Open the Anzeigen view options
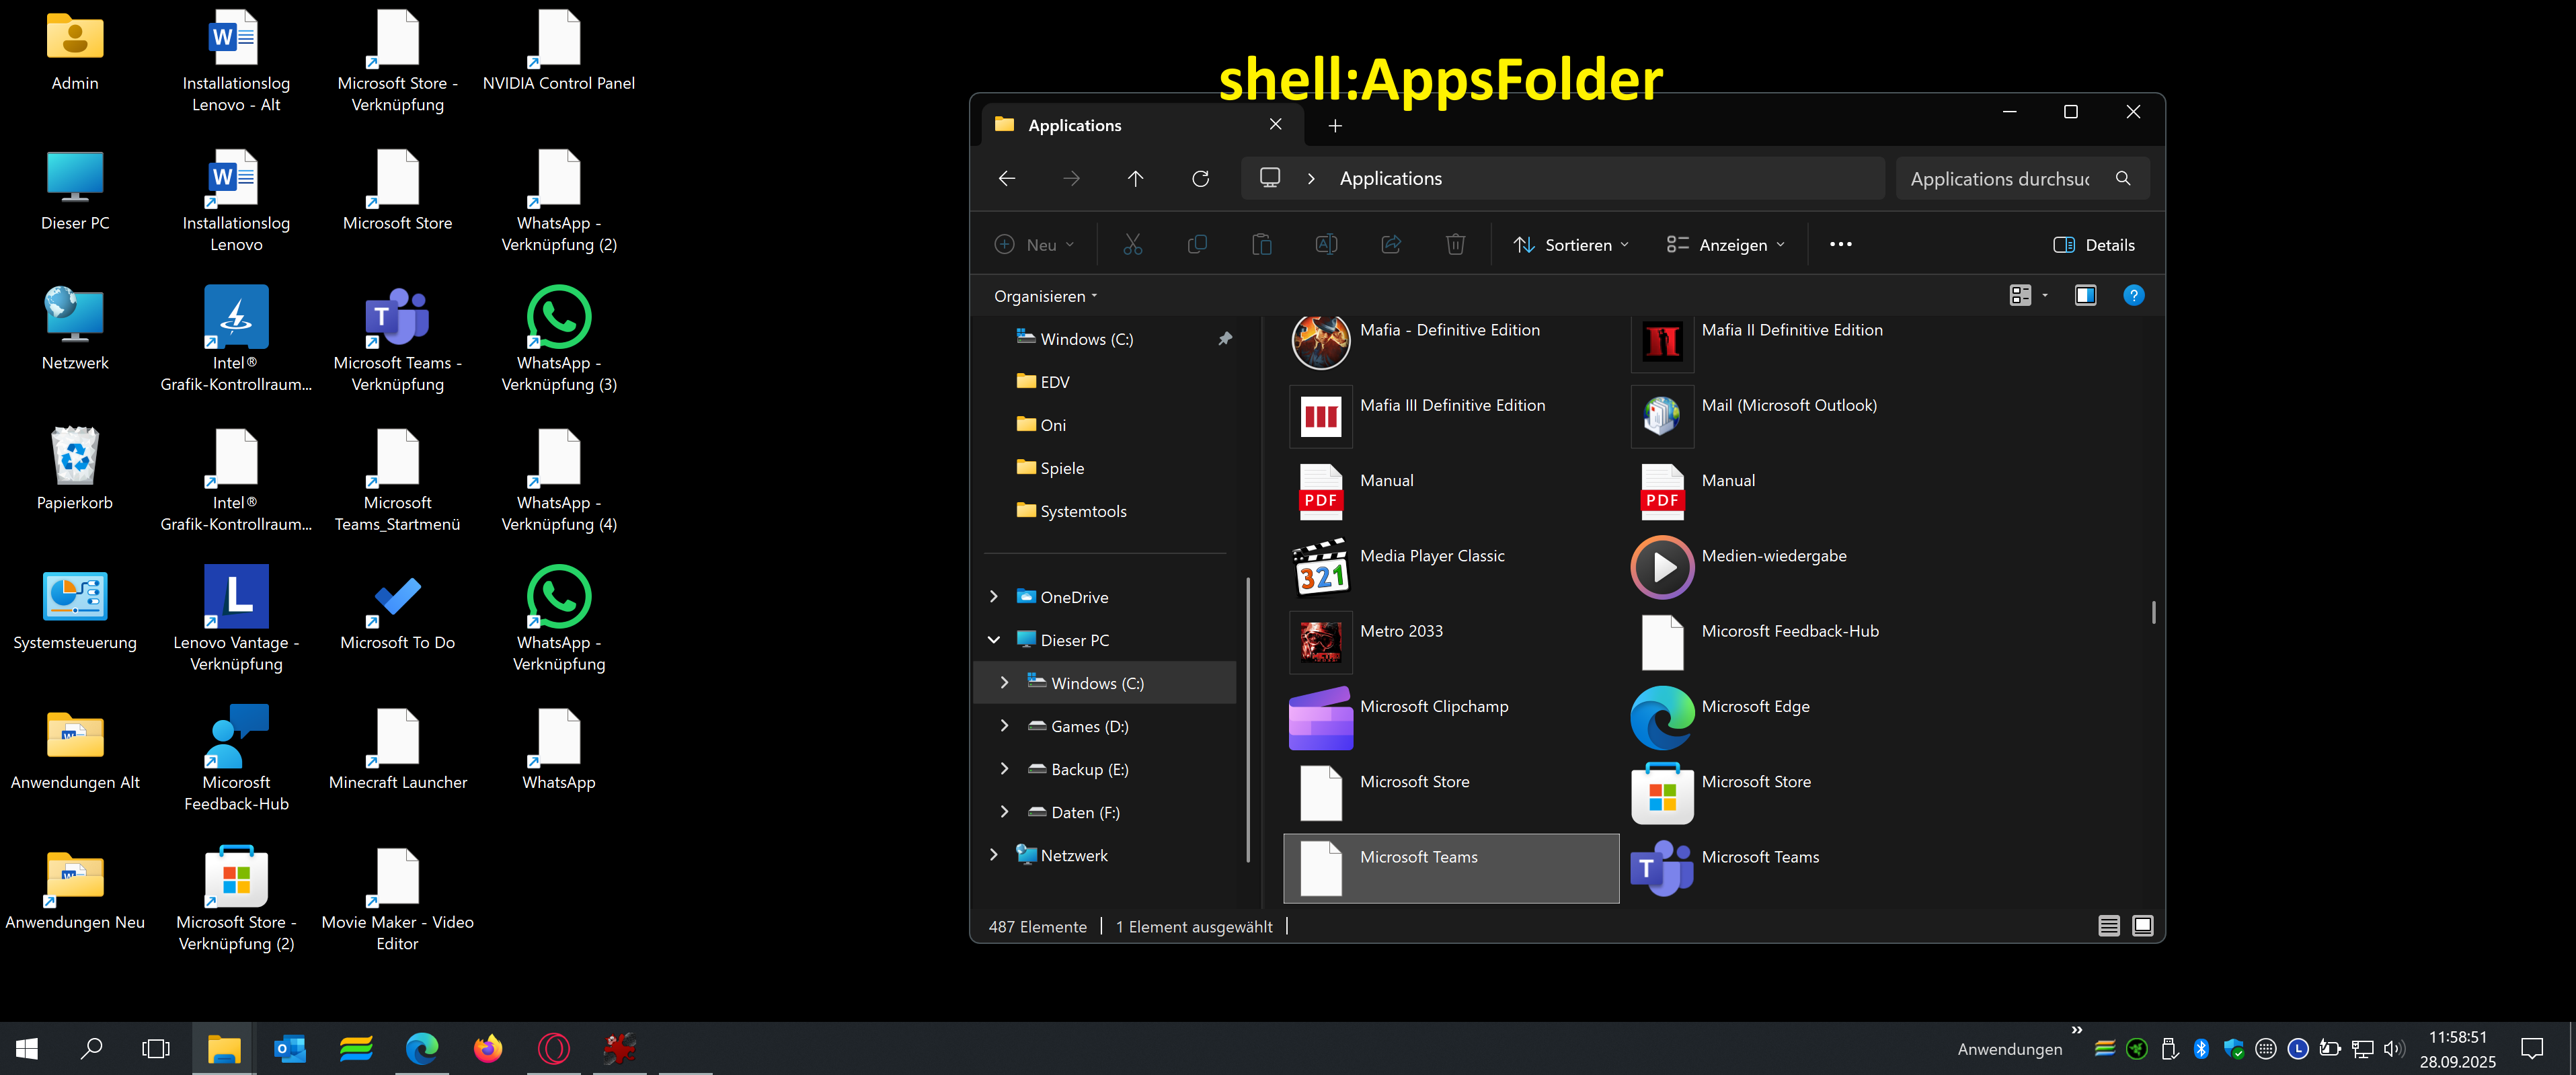This screenshot has height=1075, width=2576. coord(1725,245)
